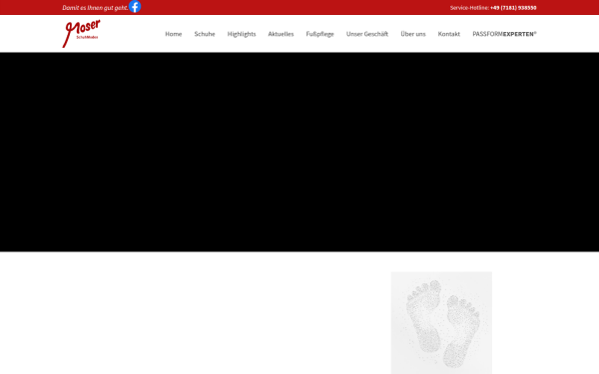The height and width of the screenshot is (374, 599).
Task: Call the service hotline number +49 (7181) 938550
Action: tap(513, 8)
